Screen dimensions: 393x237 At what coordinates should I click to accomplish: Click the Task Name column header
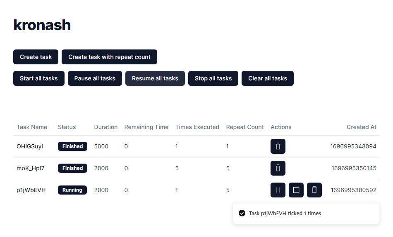pos(32,127)
